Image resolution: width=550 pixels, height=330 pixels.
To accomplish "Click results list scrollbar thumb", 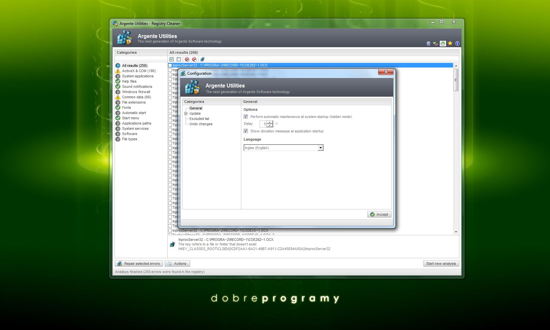I will click(456, 80).
